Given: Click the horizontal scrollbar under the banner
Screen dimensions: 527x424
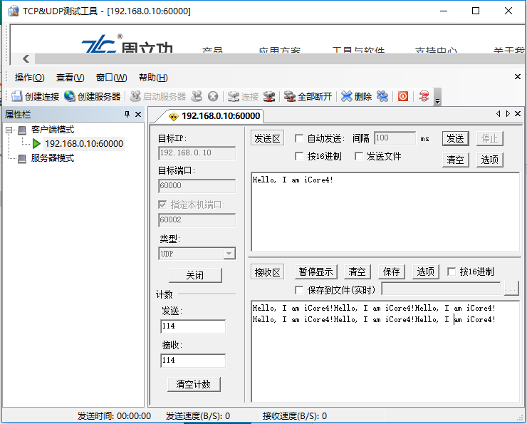Looking at the screenshot, I should coord(271,59).
